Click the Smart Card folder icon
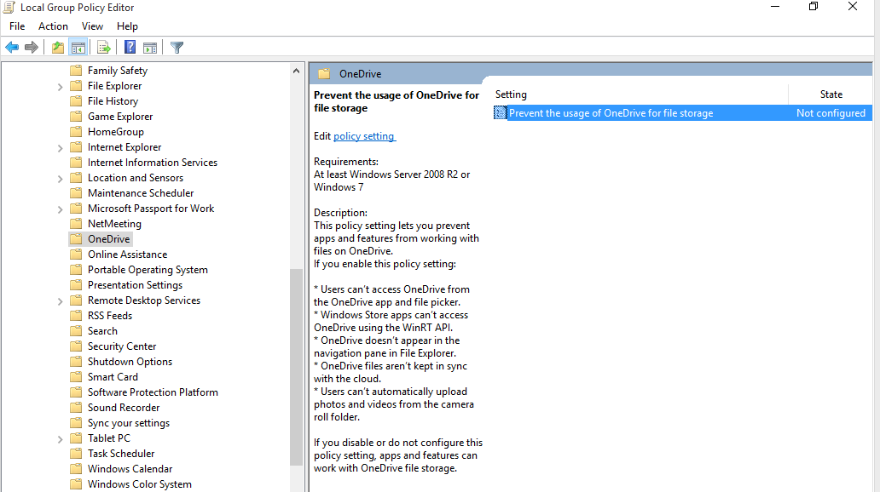880x492 pixels. click(x=76, y=377)
